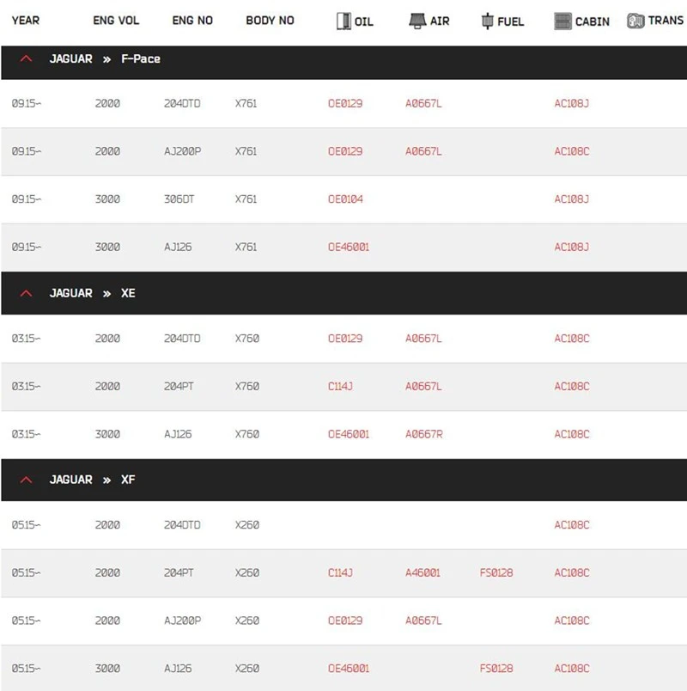Open cabin filter AC108J for F-Pace 204DTD

coord(572,103)
